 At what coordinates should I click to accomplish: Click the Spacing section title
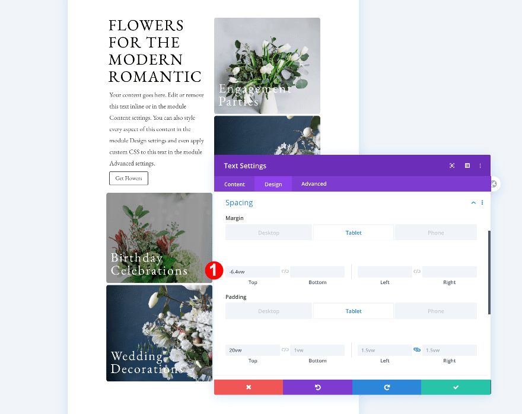click(x=239, y=203)
